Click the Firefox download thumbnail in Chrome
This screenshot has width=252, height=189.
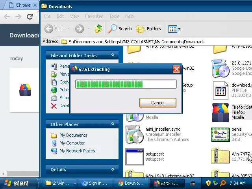pos(25,89)
